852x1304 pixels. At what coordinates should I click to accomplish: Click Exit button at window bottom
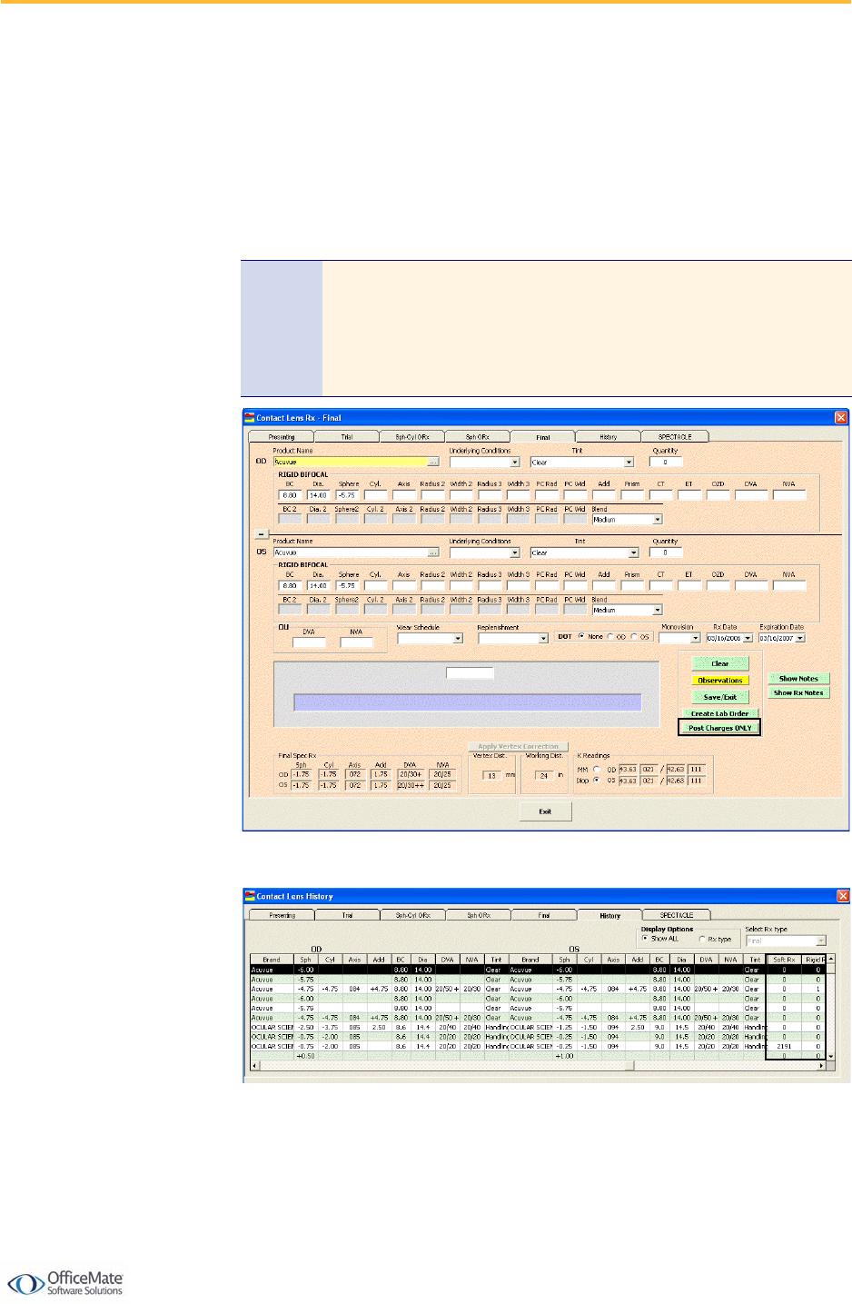pos(545,811)
